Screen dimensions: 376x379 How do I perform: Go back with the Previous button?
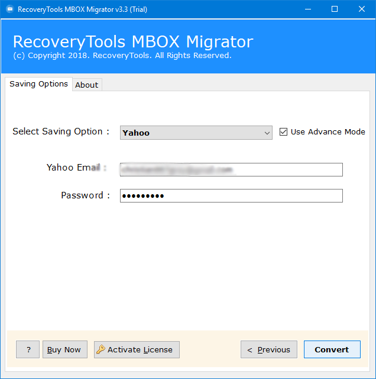tap(269, 349)
